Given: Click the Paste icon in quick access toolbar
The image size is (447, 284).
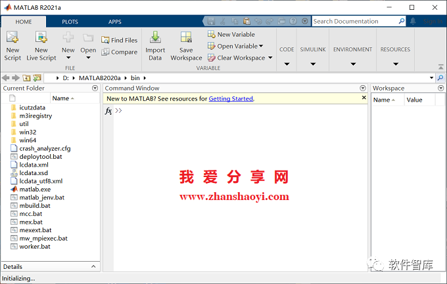Looking at the screenshot, I should (247, 21).
